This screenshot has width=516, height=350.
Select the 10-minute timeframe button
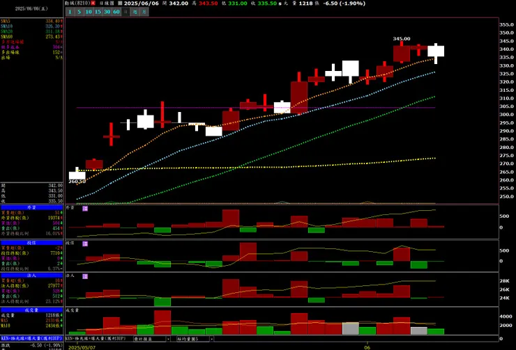point(89,12)
